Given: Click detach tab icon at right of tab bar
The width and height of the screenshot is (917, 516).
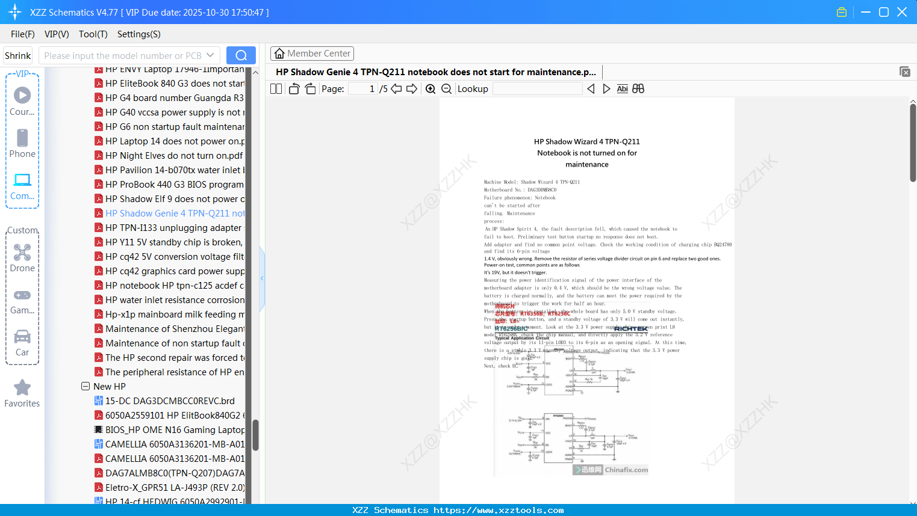Looking at the screenshot, I should 904,72.
